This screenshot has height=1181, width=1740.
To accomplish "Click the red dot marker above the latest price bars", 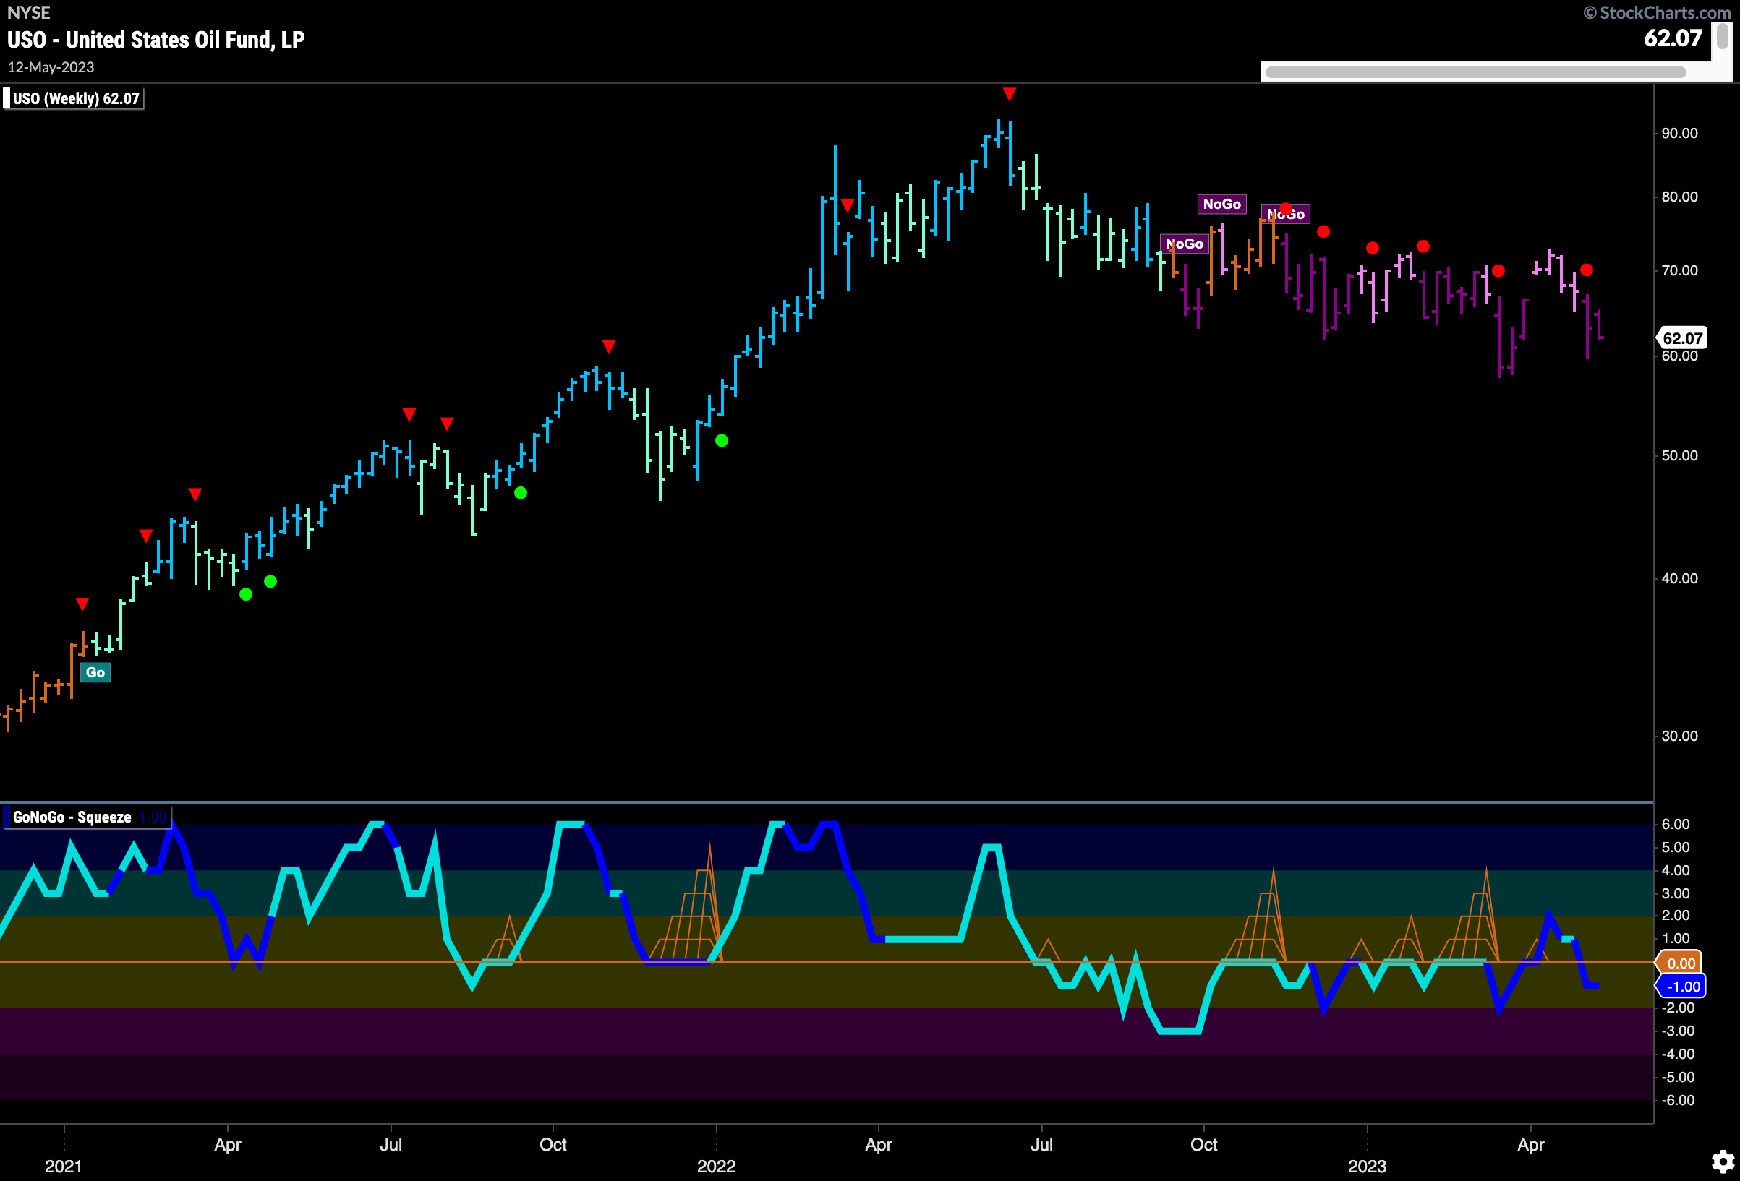I will click(x=1587, y=270).
